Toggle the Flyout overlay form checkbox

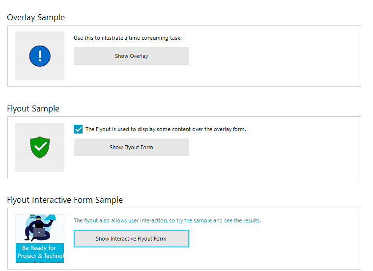point(78,129)
